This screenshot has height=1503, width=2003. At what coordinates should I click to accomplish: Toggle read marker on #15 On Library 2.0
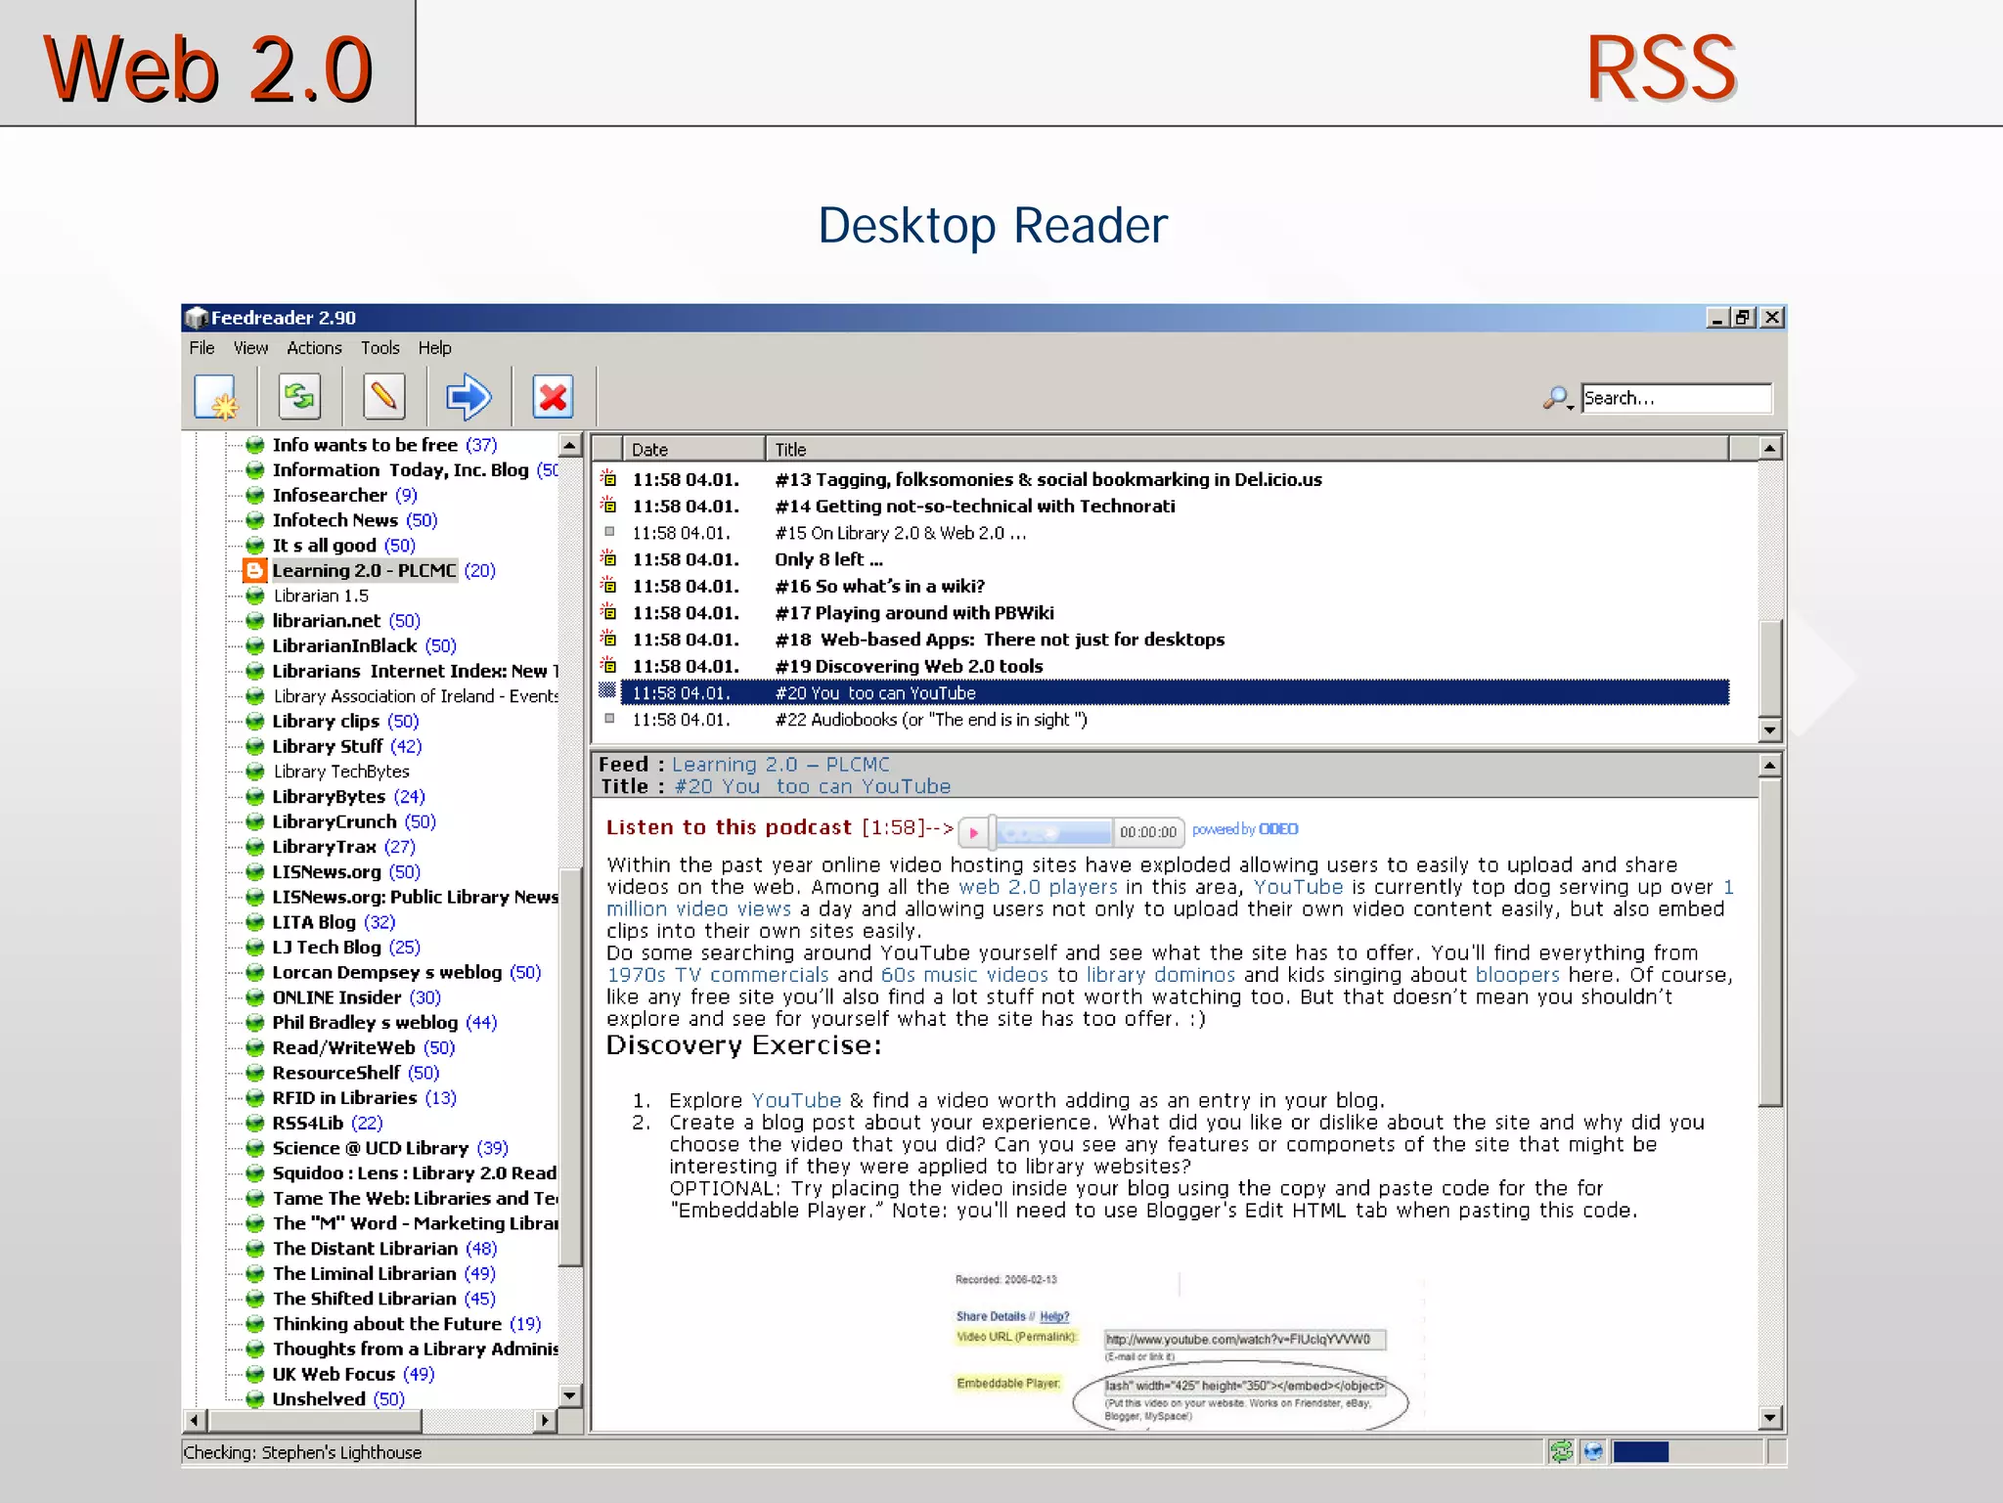coord(609,532)
